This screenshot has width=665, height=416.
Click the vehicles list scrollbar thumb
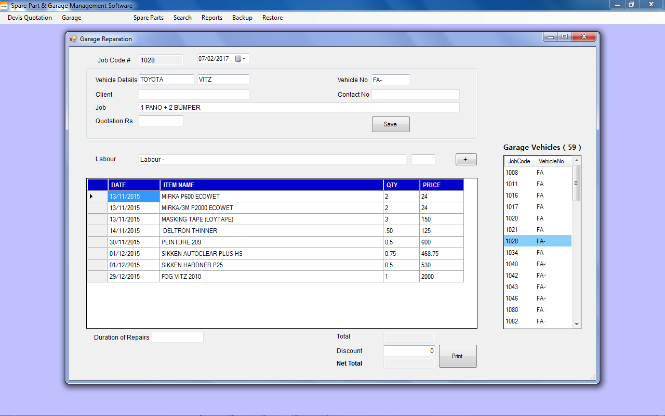(x=576, y=183)
